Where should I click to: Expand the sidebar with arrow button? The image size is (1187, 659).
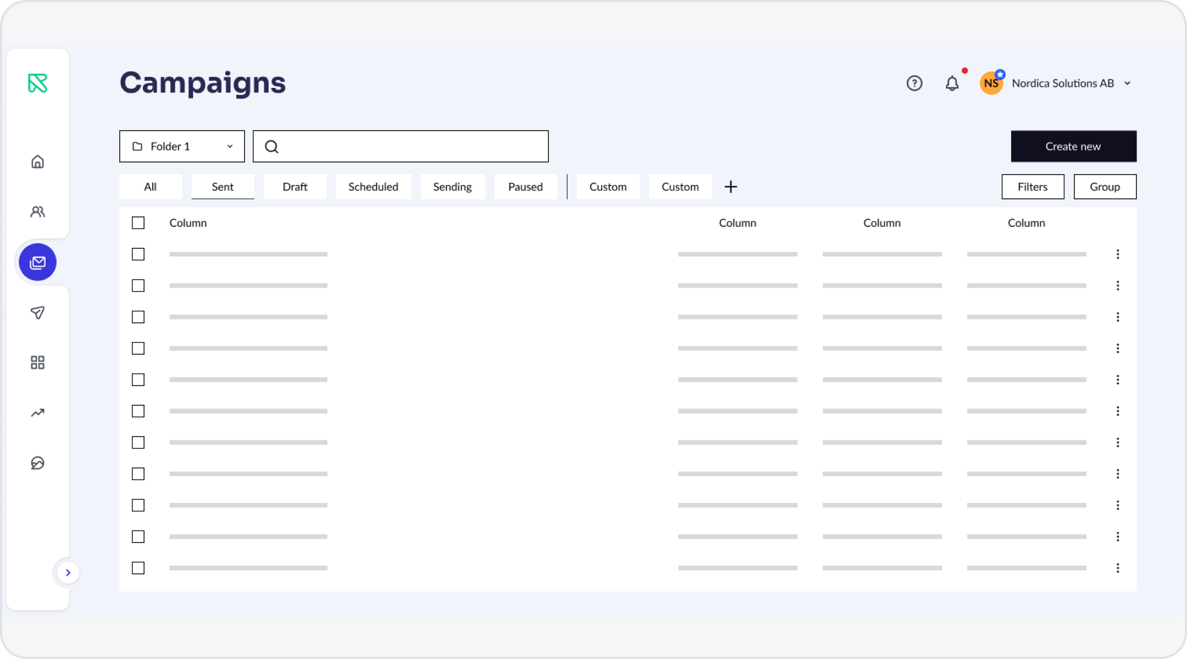pos(68,573)
